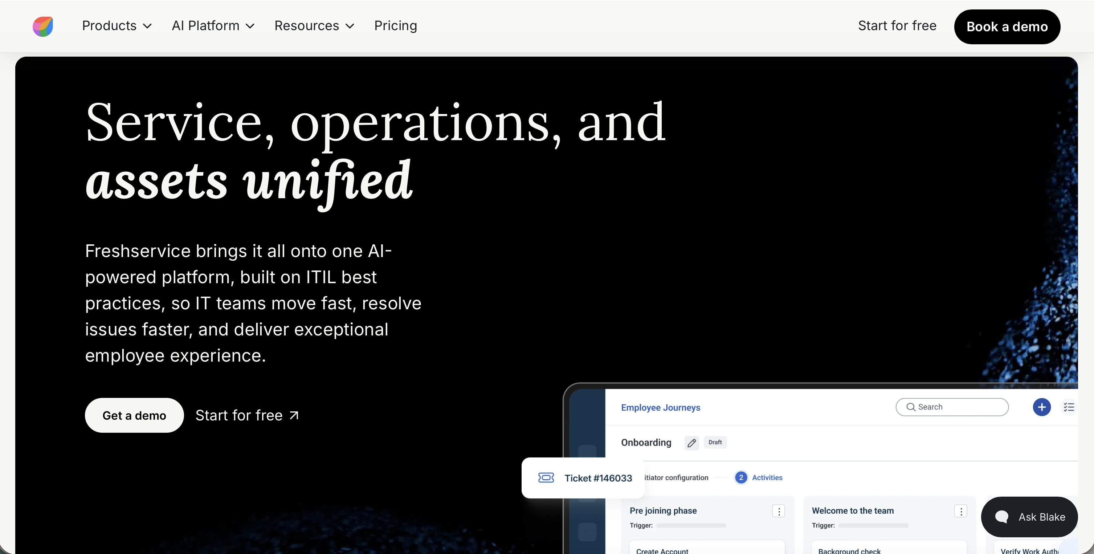Click the Trigger label in Welcome to the team

tap(823, 526)
